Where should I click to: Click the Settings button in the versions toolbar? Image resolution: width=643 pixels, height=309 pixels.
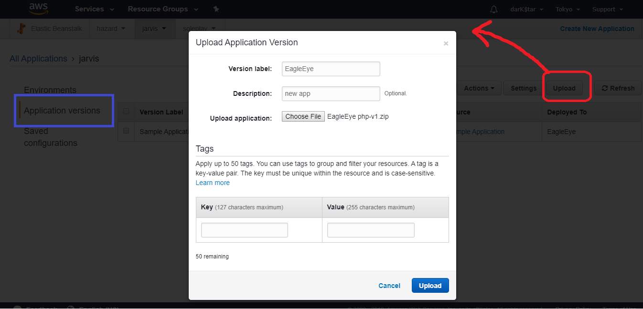(524, 88)
